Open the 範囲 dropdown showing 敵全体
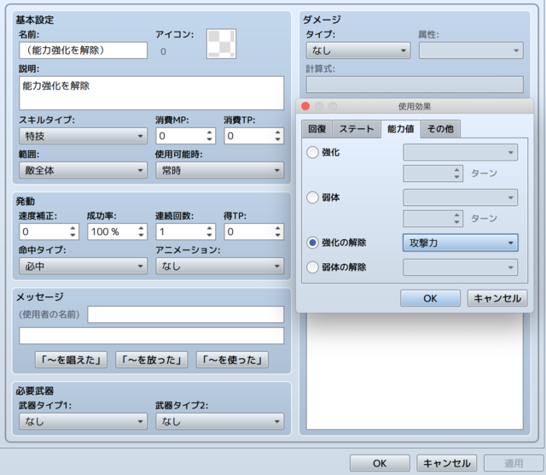Image resolution: width=546 pixels, height=475 pixels. 84,170
